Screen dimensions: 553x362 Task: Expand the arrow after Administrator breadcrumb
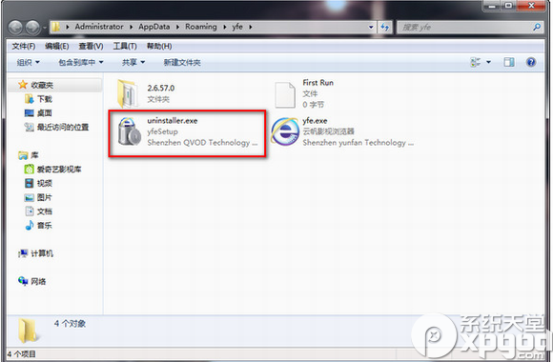pyautogui.click(x=131, y=27)
